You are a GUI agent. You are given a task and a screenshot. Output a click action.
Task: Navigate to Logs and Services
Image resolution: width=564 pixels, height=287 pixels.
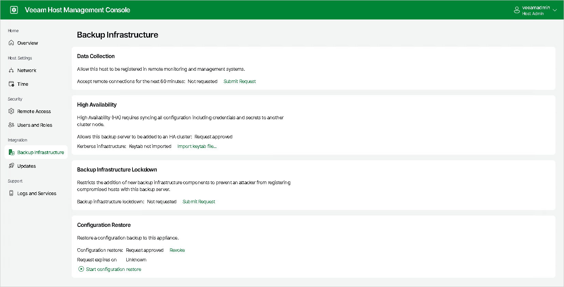click(x=37, y=193)
